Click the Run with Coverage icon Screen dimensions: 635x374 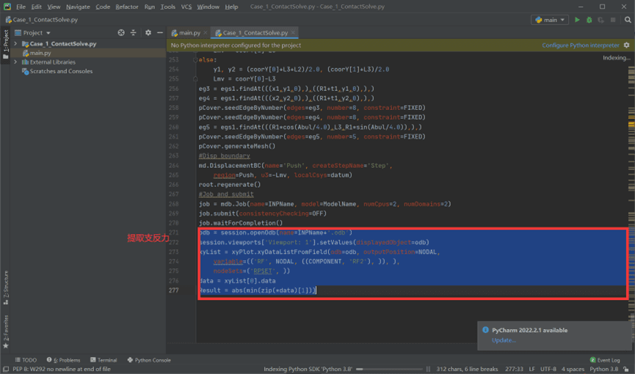point(601,19)
